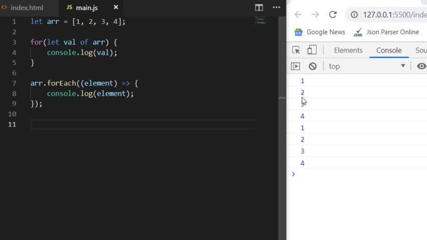Open editor More Actions ellipsis menu

(x=276, y=7)
